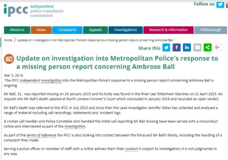Follow the 'independent investigation' link

41,81
